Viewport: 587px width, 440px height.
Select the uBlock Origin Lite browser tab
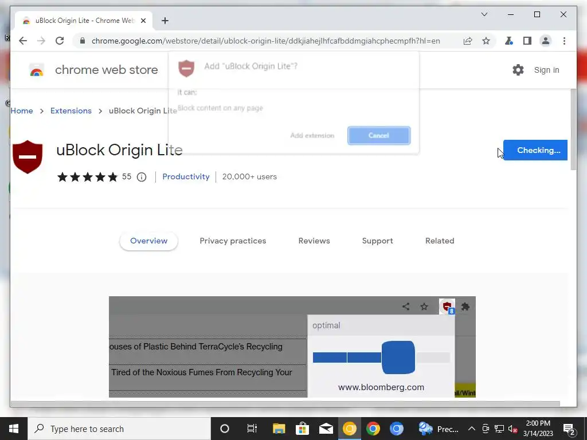(84, 21)
